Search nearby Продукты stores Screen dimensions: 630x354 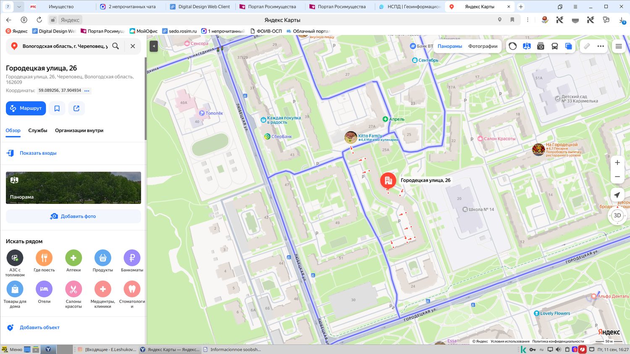click(x=103, y=261)
